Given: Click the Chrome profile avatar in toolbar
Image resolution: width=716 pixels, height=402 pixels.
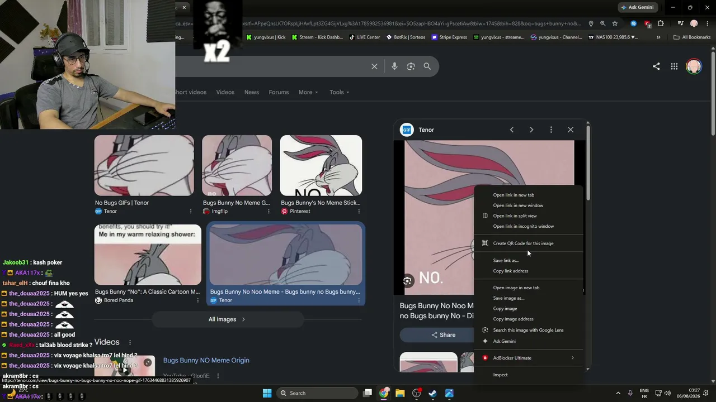Looking at the screenshot, I should coord(694,23).
